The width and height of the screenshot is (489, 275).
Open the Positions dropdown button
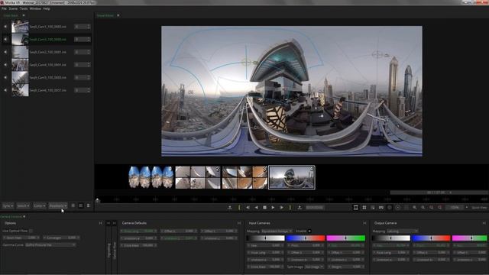click(58, 206)
